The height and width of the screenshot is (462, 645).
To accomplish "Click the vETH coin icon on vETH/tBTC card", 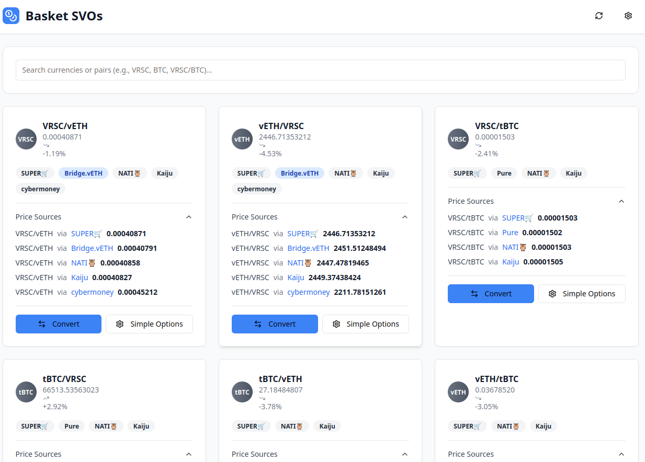I will click(458, 391).
